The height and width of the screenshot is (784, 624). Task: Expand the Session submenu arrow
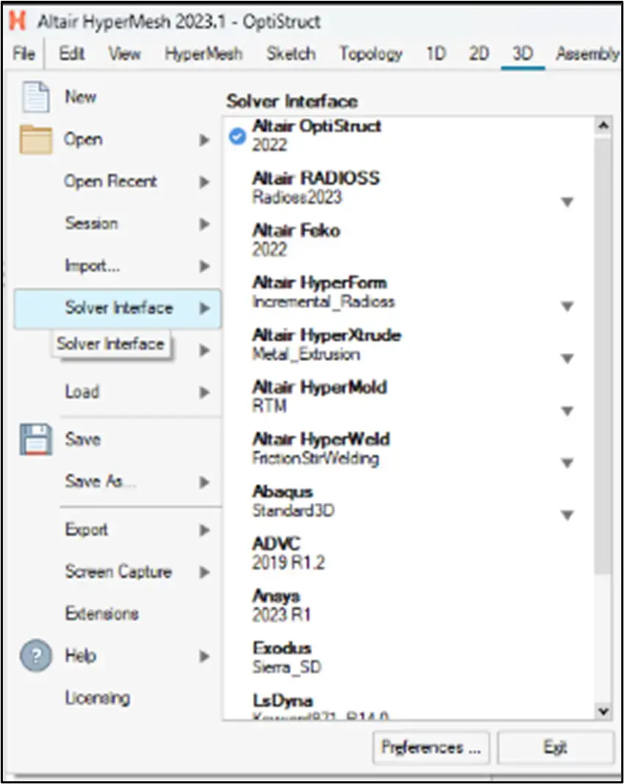coord(204,224)
